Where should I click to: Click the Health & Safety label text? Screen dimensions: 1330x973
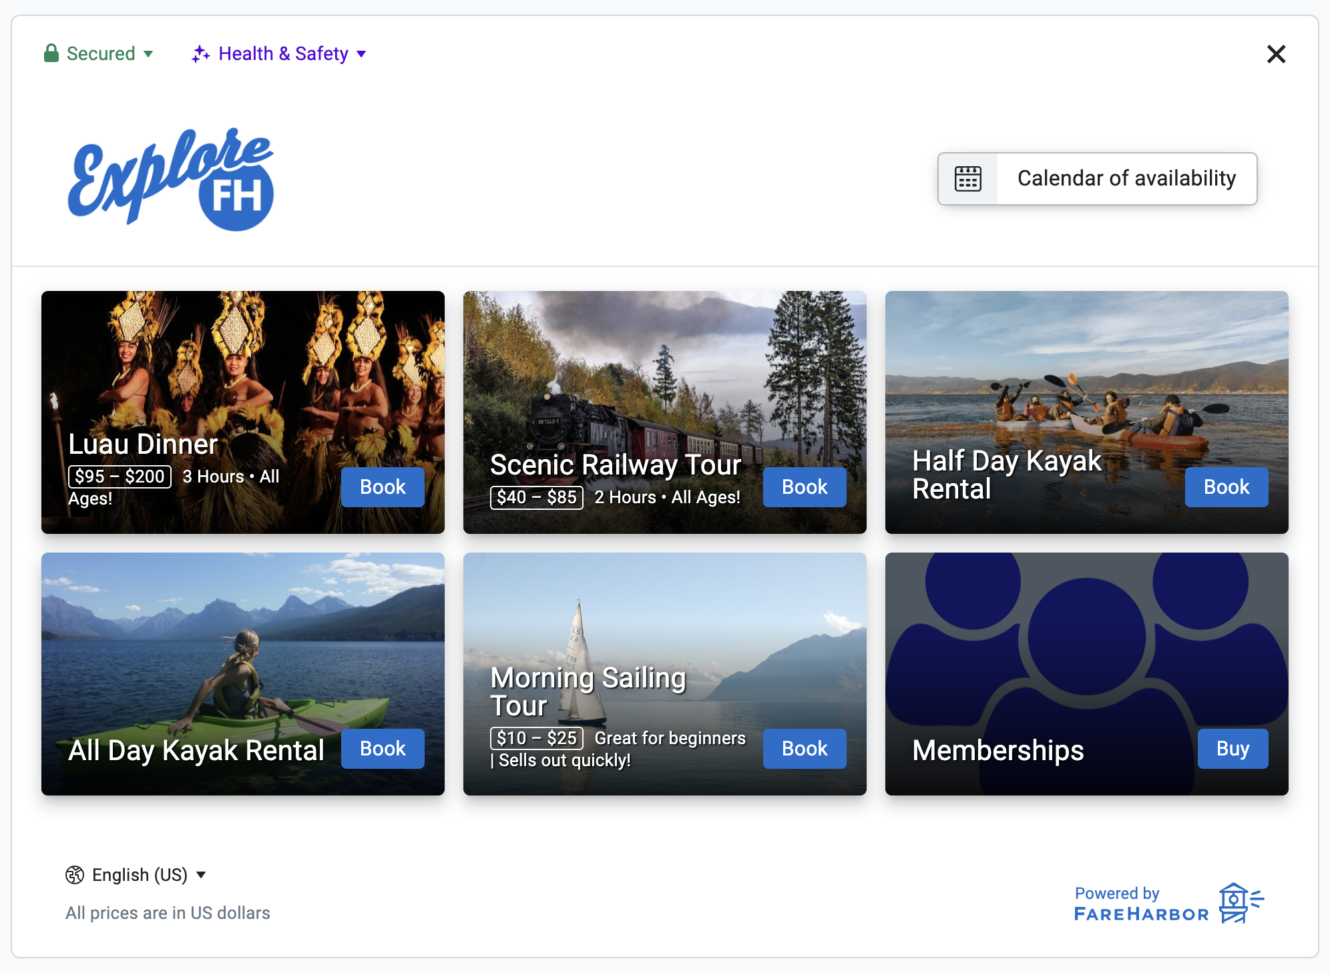[283, 54]
